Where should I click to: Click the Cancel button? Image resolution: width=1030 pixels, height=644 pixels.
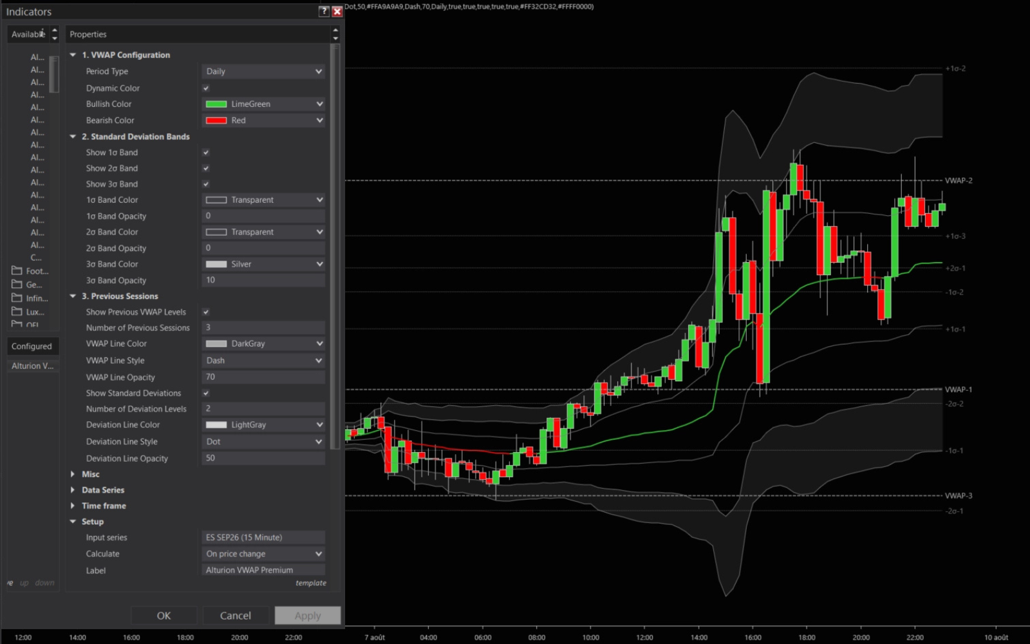(x=236, y=616)
